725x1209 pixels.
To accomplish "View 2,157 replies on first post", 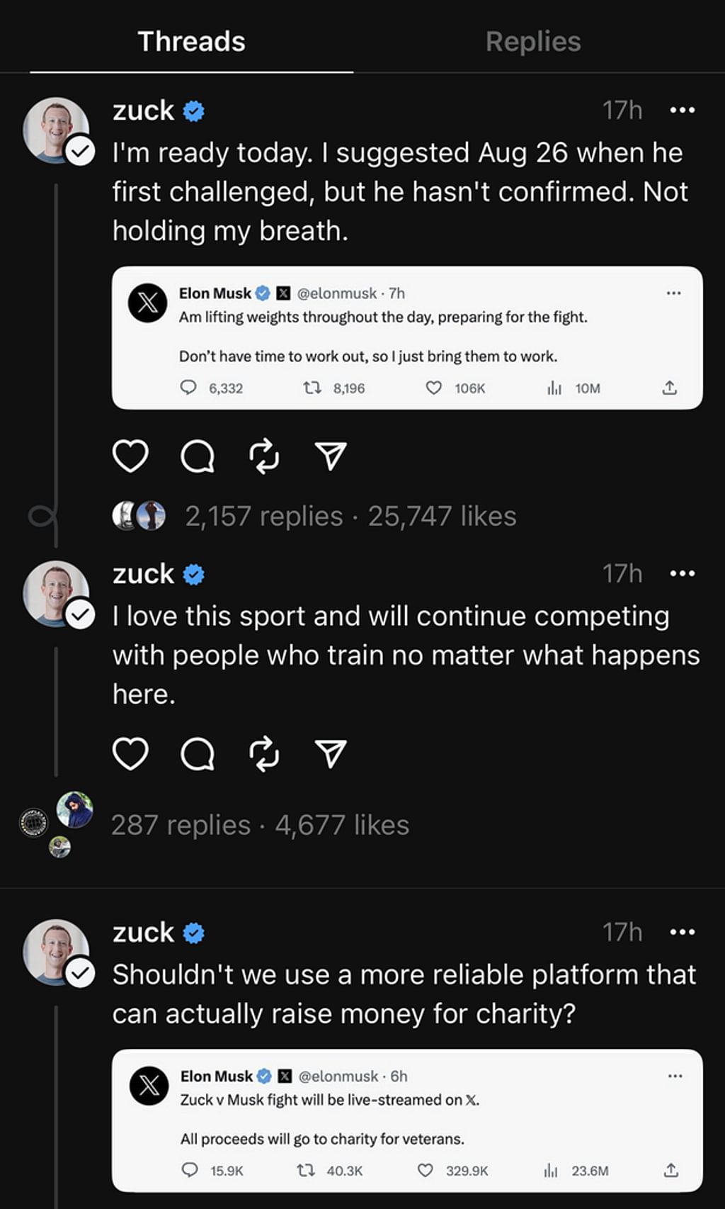I will [264, 516].
